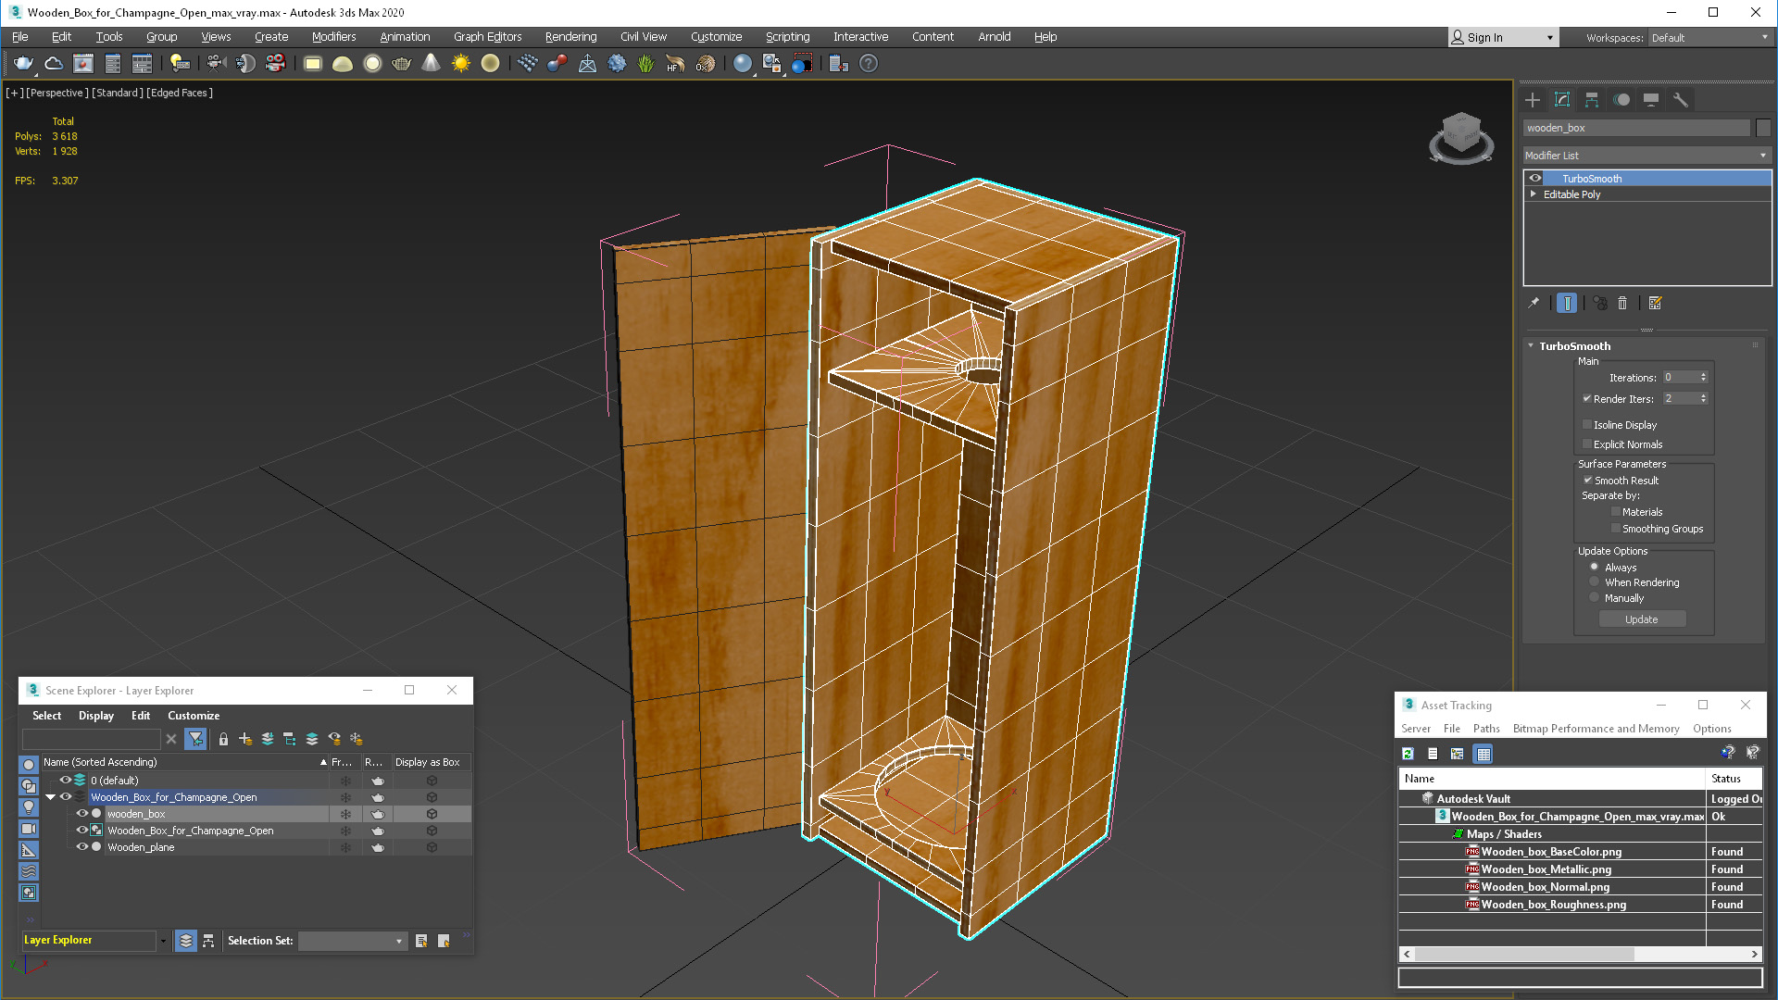Open the Utilities wrench panel tab
Viewport: 1778px width, 1000px height.
click(x=1681, y=100)
